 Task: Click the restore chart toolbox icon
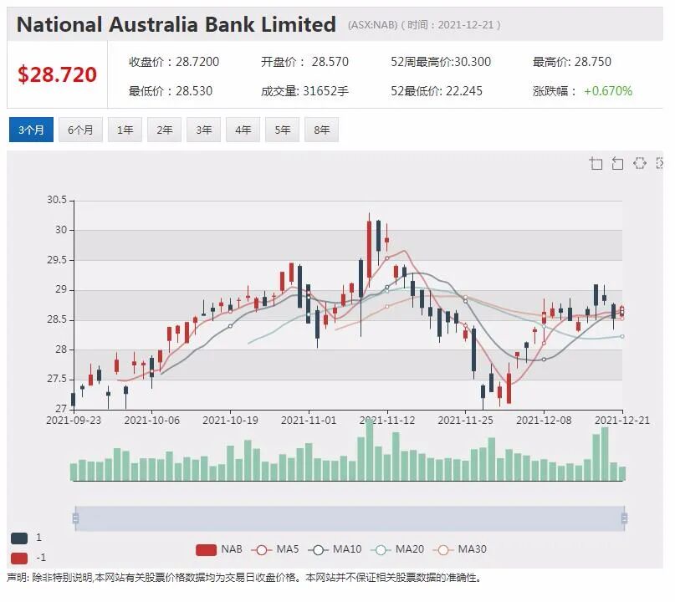coord(640,163)
